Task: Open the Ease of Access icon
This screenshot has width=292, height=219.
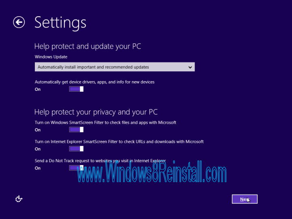Action: (19, 199)
